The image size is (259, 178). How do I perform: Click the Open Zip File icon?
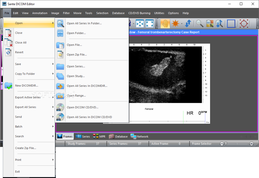pos(60,55)
